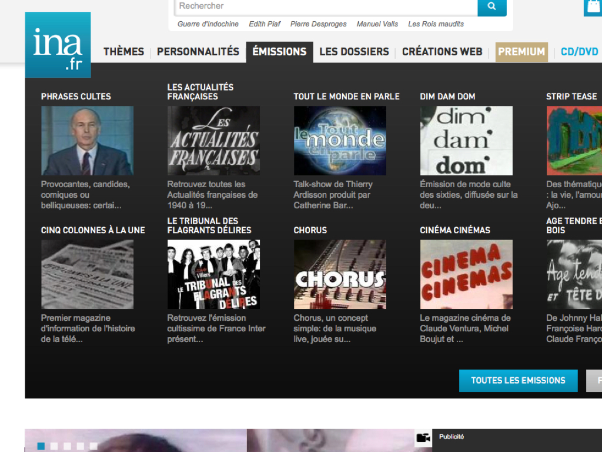The width and height of the screenshot is (602, 452).
Task: Click the Edith Piaf search suggestion
Action: 265,24
